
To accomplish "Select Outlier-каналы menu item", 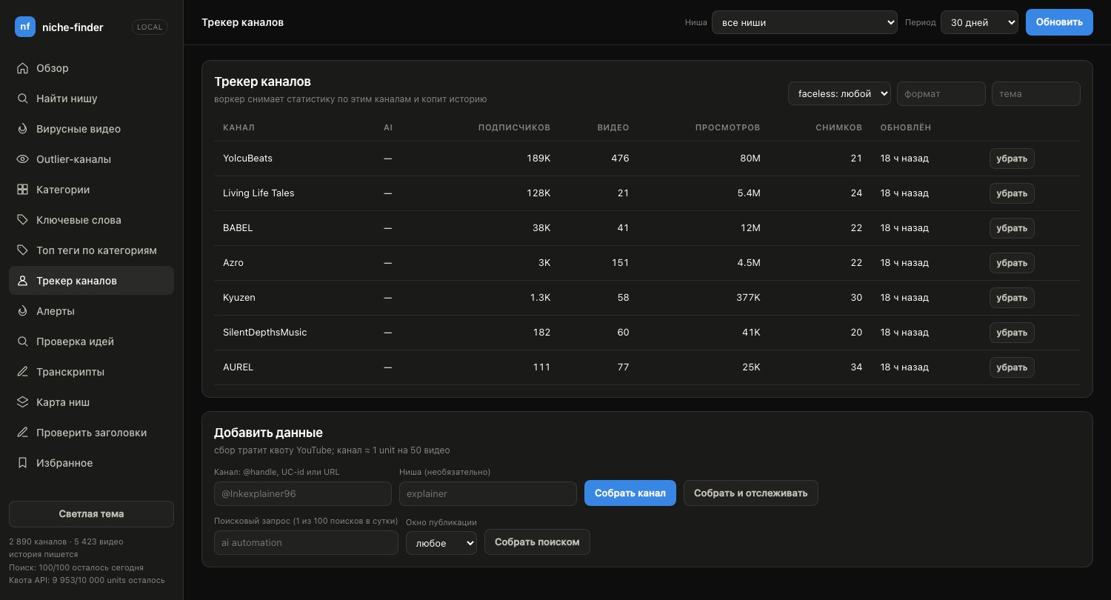I will (x=91, y=159).
